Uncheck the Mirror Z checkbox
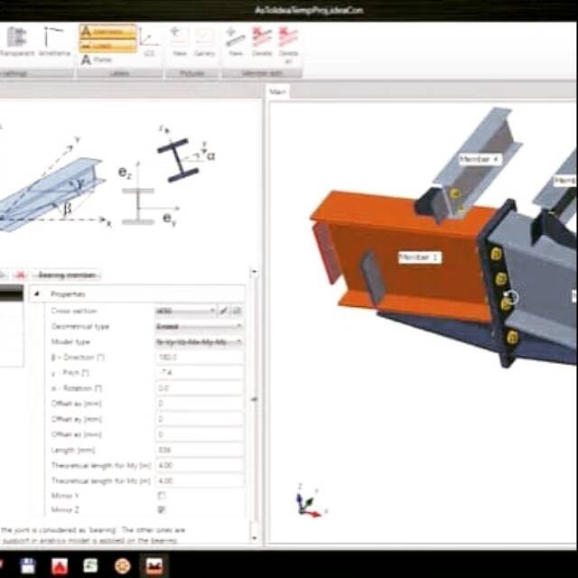The image size is (578, 578). [x=162, y=509]
